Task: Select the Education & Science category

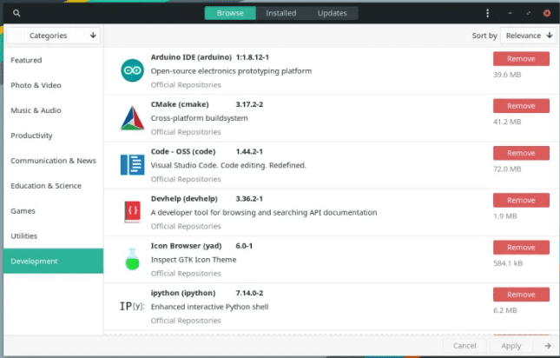Action: (54, 186)
